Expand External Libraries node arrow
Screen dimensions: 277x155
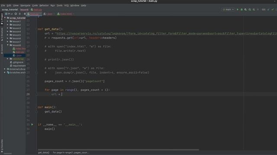[x=5, y=69]
